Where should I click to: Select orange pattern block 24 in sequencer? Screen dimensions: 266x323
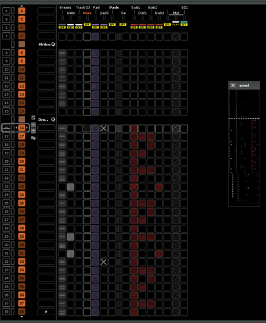[22, 195]
